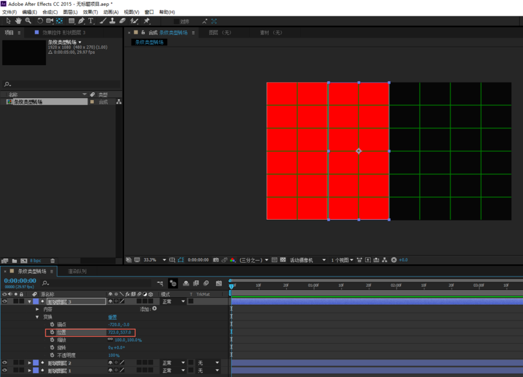Hide 形状图层 3 using eye icon
The image size is (523, 377).
[5, 301]
